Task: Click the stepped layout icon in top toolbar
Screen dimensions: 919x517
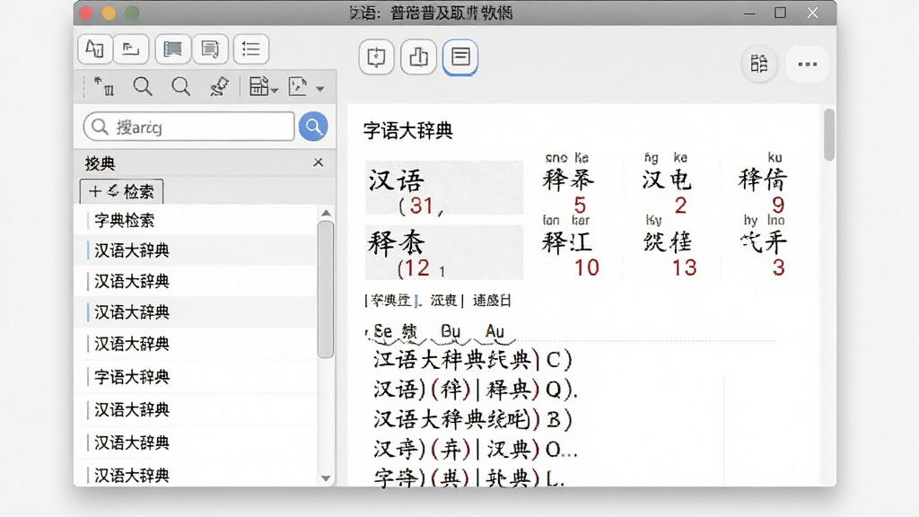Action: [x=131, y=48]
